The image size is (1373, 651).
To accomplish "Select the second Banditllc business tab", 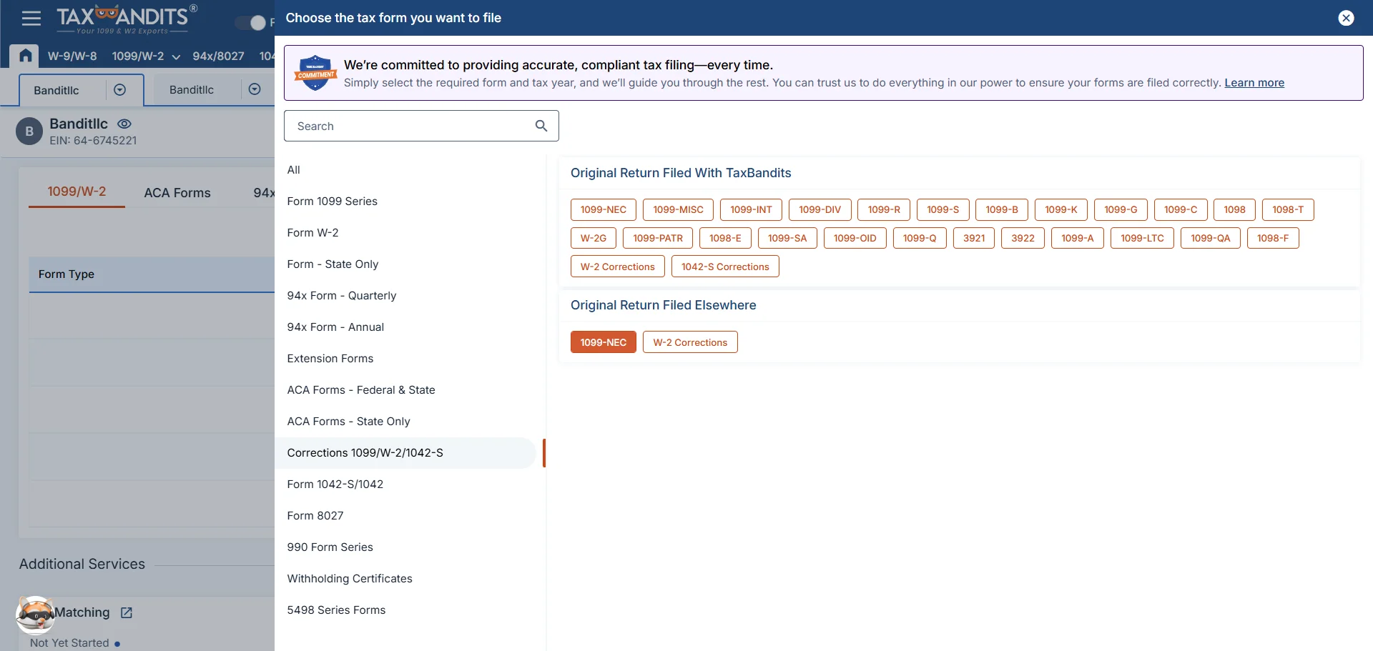I will [192, 89].
